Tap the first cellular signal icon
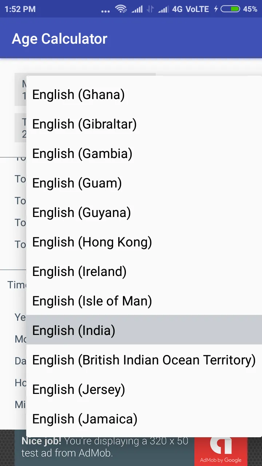This screenshot has width=262, height=466. click(137, 9)
